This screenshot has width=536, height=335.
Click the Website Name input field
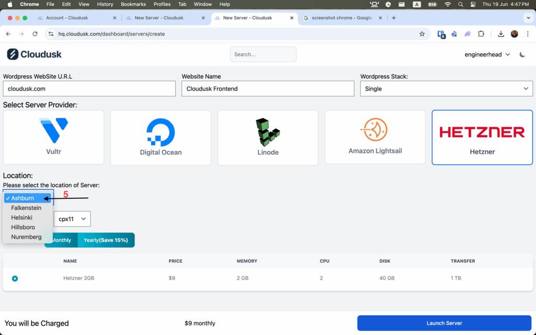(267, 88)
